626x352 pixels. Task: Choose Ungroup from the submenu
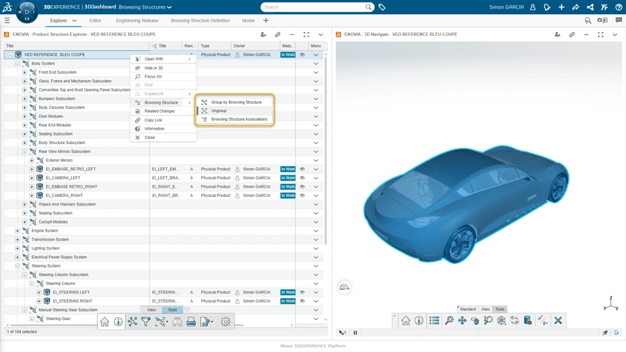(x=234, y=111)
